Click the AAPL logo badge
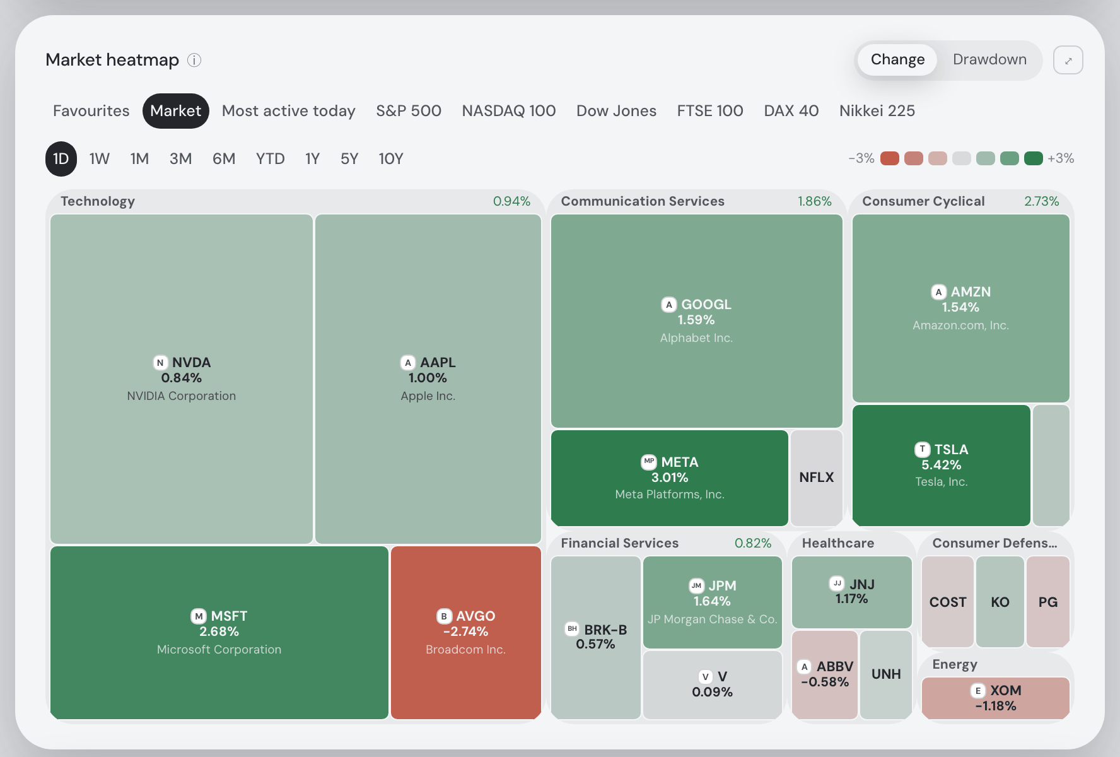 [x=408, y=363]
